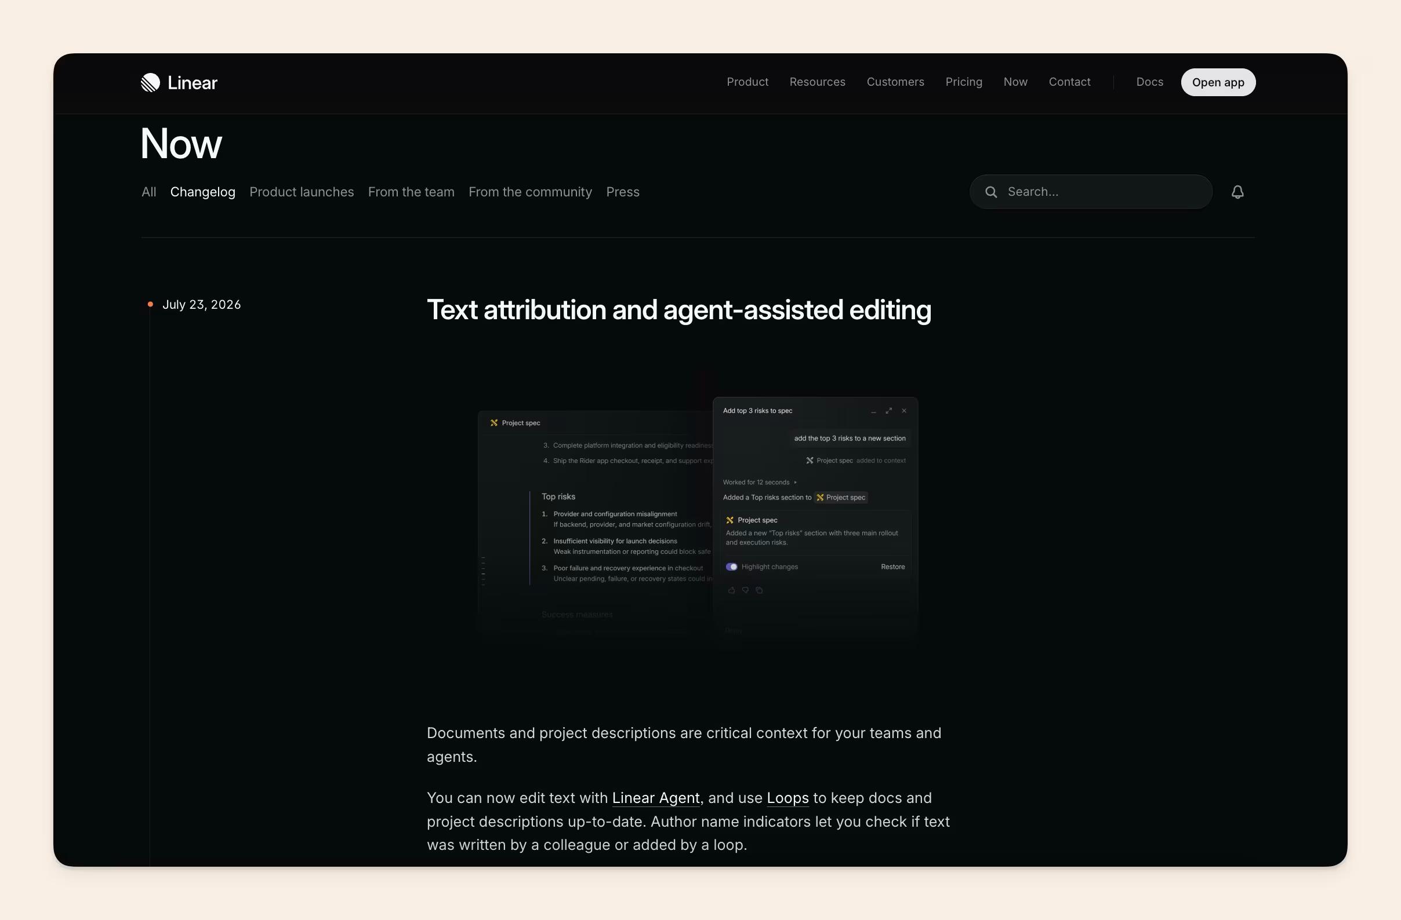Click the magnifier icon in the search box
This screenshot has width=1401, height=920.
pyautogui.click(x=991, y=192)
